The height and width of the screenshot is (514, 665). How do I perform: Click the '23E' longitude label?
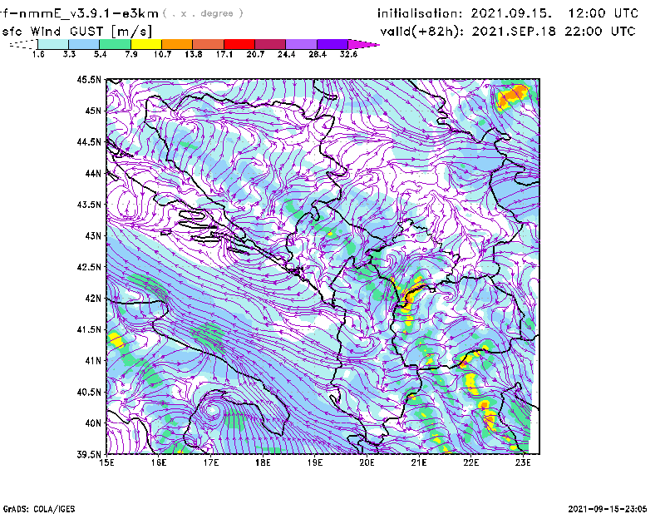pyautogui.click(x=523, y=462)
